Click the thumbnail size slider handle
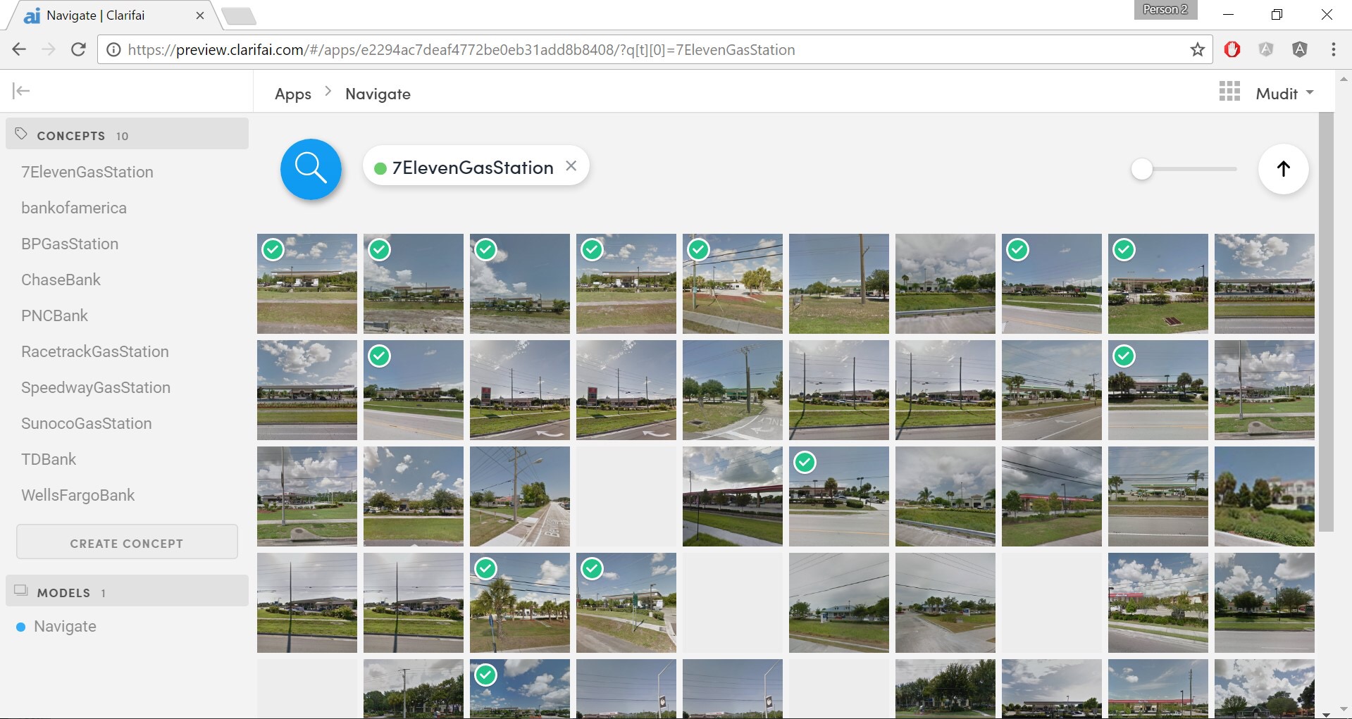 (1141, 169)
